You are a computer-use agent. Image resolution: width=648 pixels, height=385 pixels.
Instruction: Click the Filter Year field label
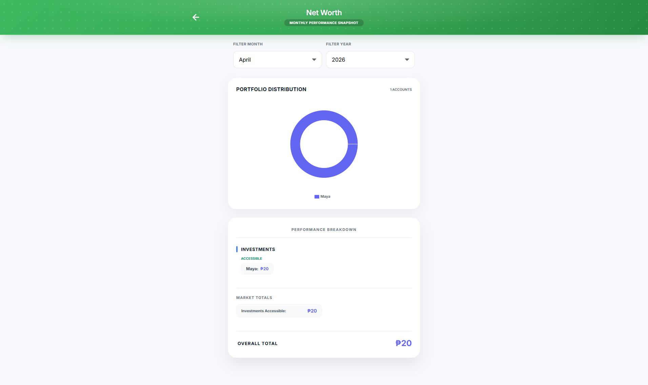pos(338,44)
